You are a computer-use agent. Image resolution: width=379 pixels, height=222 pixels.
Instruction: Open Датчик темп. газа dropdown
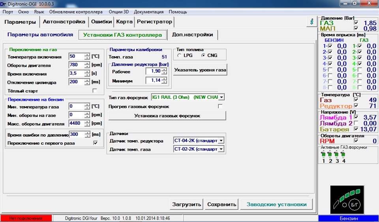click(x=221, y=149)
